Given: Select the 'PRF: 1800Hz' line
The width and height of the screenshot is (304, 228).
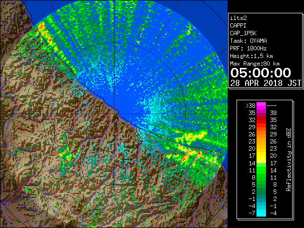Looking at the screenshot, I should (248, 48).
